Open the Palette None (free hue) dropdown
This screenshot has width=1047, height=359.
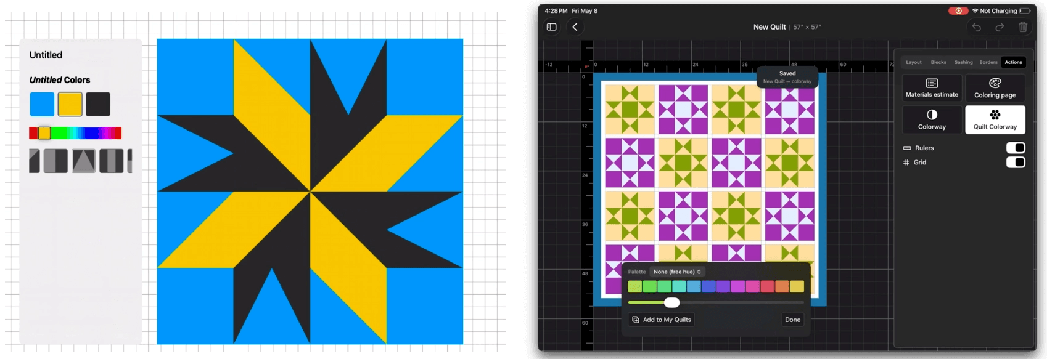(x=677, y=272)
